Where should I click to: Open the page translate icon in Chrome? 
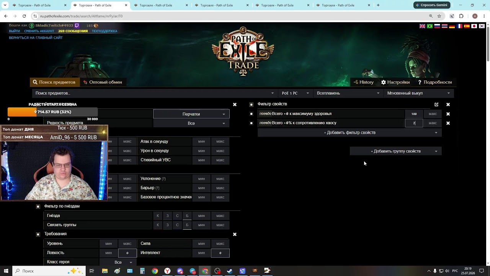pos(452,16)
